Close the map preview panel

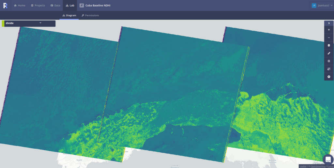pos(329,77)
